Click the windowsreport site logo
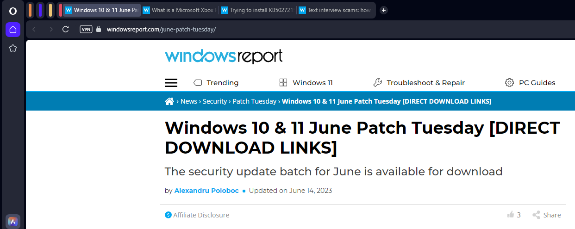Screen dimensions: 575x229 click(x=224, y=56)
